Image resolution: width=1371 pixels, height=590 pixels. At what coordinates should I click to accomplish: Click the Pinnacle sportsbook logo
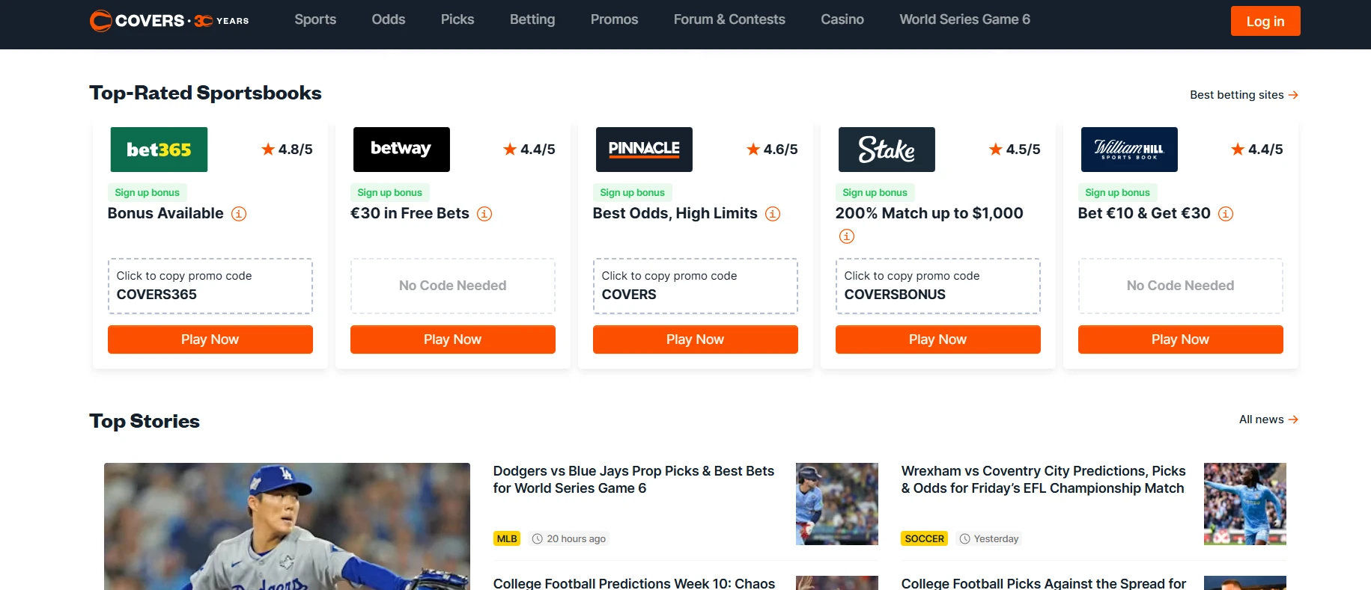644,150
